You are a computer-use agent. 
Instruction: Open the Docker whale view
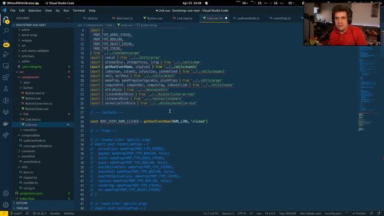pos(6,124)
